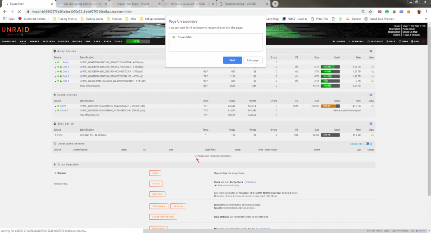Open the Shares menu
This screenshot has width=431, height=233.
click(x=34, y=41)
